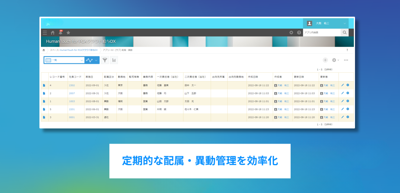Click the help question mark icon

click(299, 33)
